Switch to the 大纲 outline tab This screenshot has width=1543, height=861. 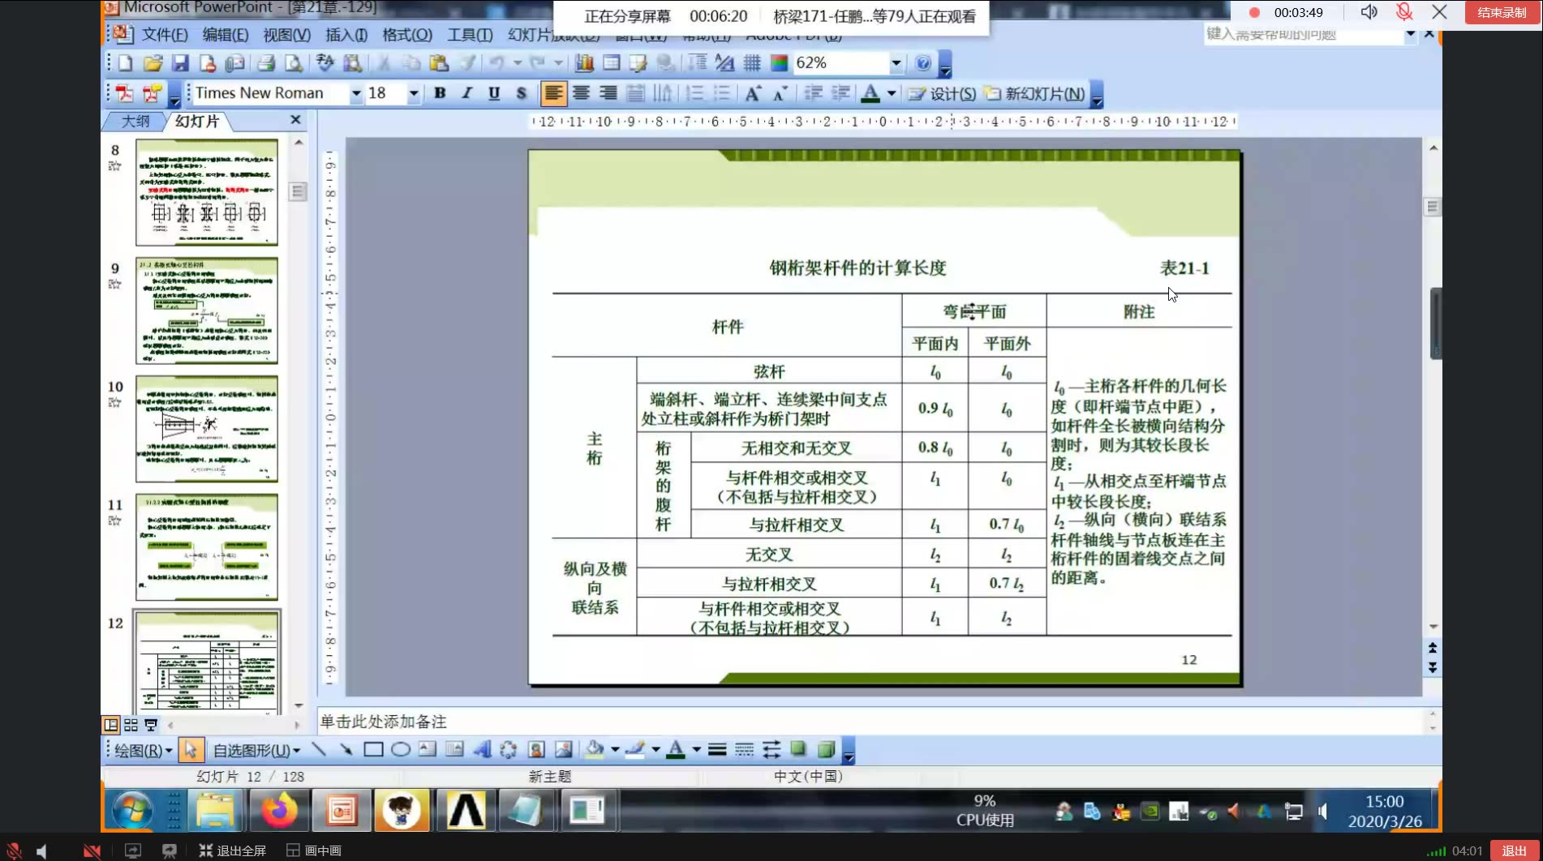(x=135, y=122)
